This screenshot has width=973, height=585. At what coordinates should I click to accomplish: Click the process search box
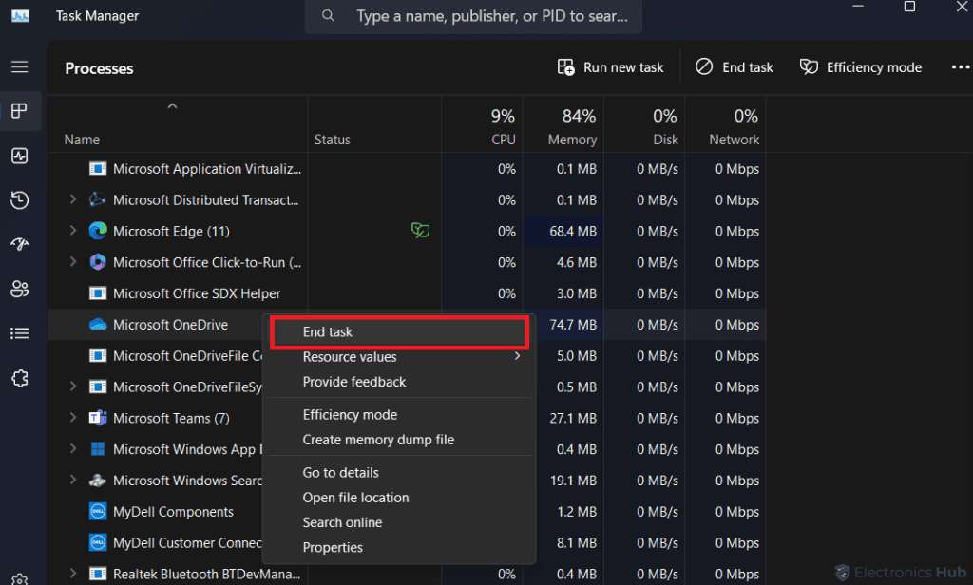coord(489,17)
